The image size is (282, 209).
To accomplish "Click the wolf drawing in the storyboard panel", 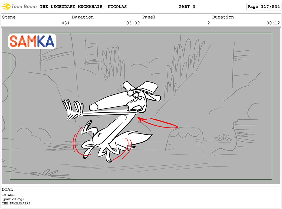I will (x=111, y=122).
